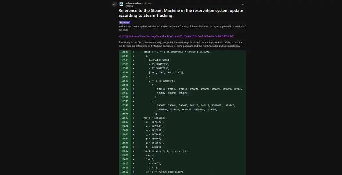Select line number 18597 in the diff
The width and height of the screenshot is (342, 175).
click(125, 109)
